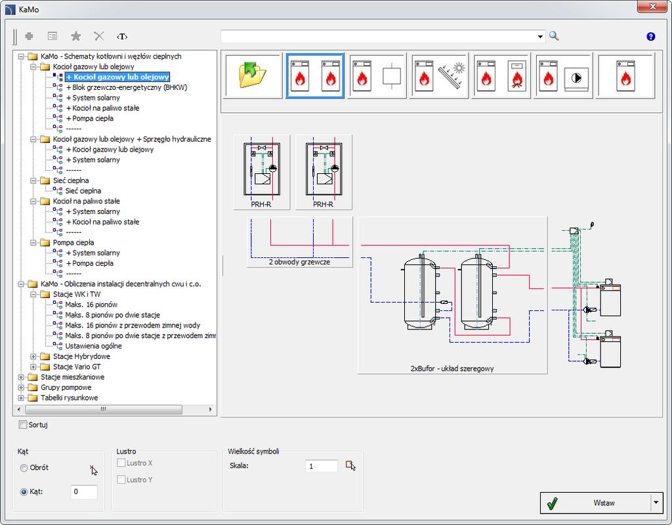This screenshot has width=672, height=525.
Task: Select + Pompa ciepła under gas boiler folder
Action: [90, 119]
